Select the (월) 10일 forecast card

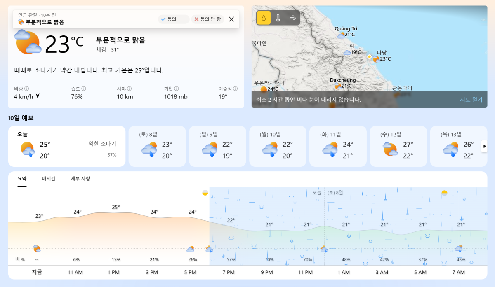coord(278,146)
